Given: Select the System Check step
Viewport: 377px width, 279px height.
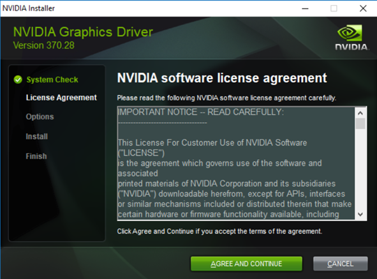Looking at the screenshot, I should (52, 80).
